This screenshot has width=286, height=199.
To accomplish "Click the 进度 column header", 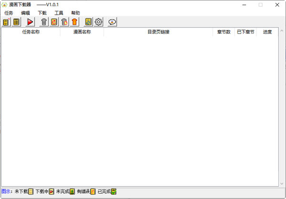I will pyautogui.click(x=267, y=32).
